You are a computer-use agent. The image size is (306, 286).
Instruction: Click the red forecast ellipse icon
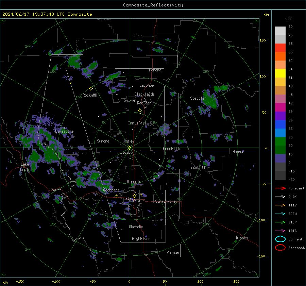(280, 248)
